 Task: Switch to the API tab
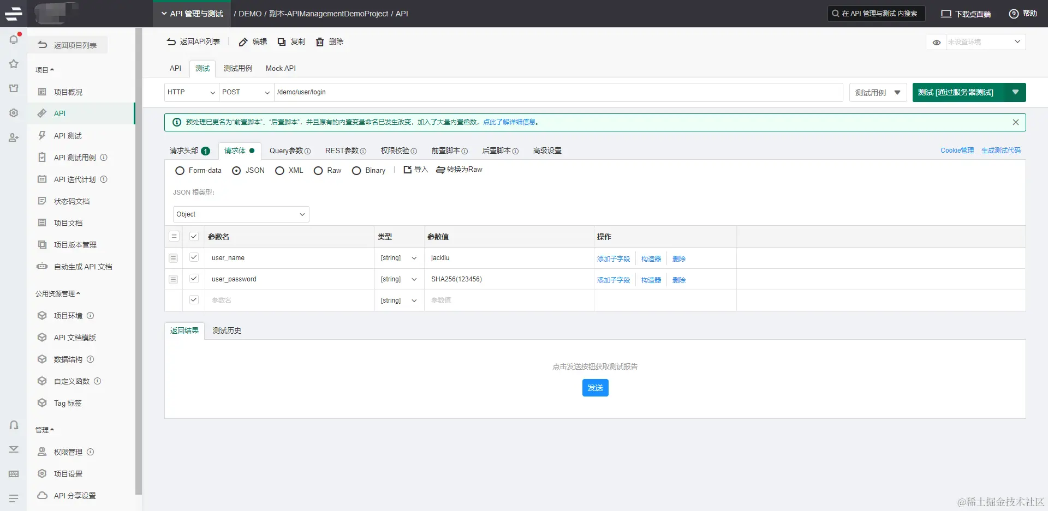pyautogui.click(x=175, y=68)
